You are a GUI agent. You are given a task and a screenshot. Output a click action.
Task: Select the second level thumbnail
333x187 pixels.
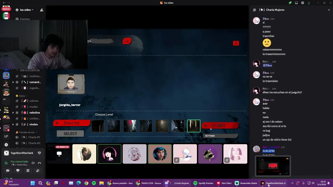point(114,126)
